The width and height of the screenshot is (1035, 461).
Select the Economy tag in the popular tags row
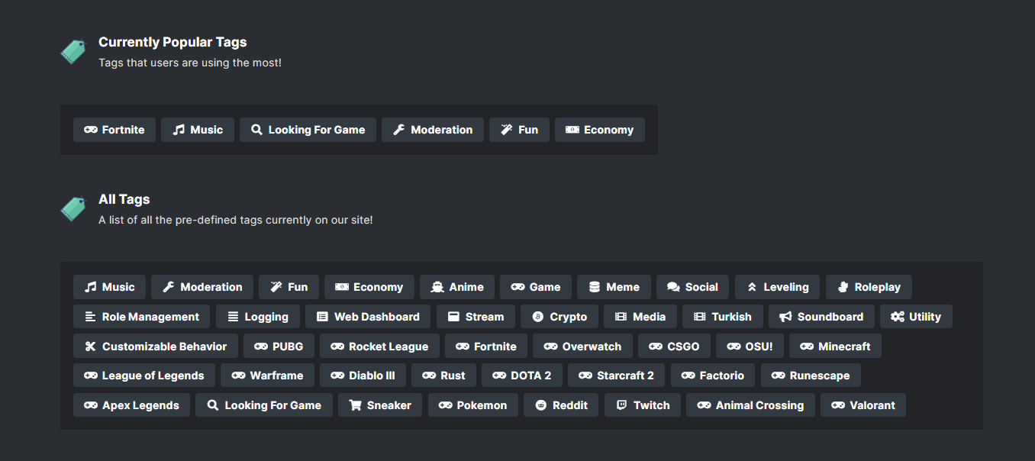point(600,130)
